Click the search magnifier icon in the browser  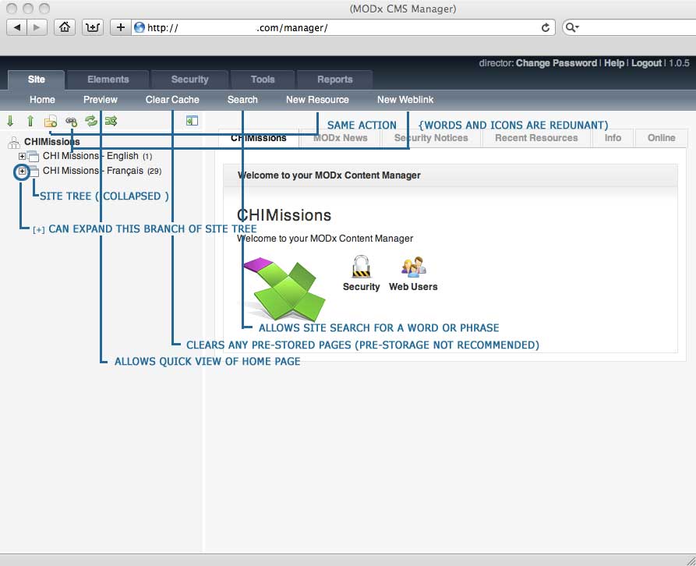coord(572,27)
